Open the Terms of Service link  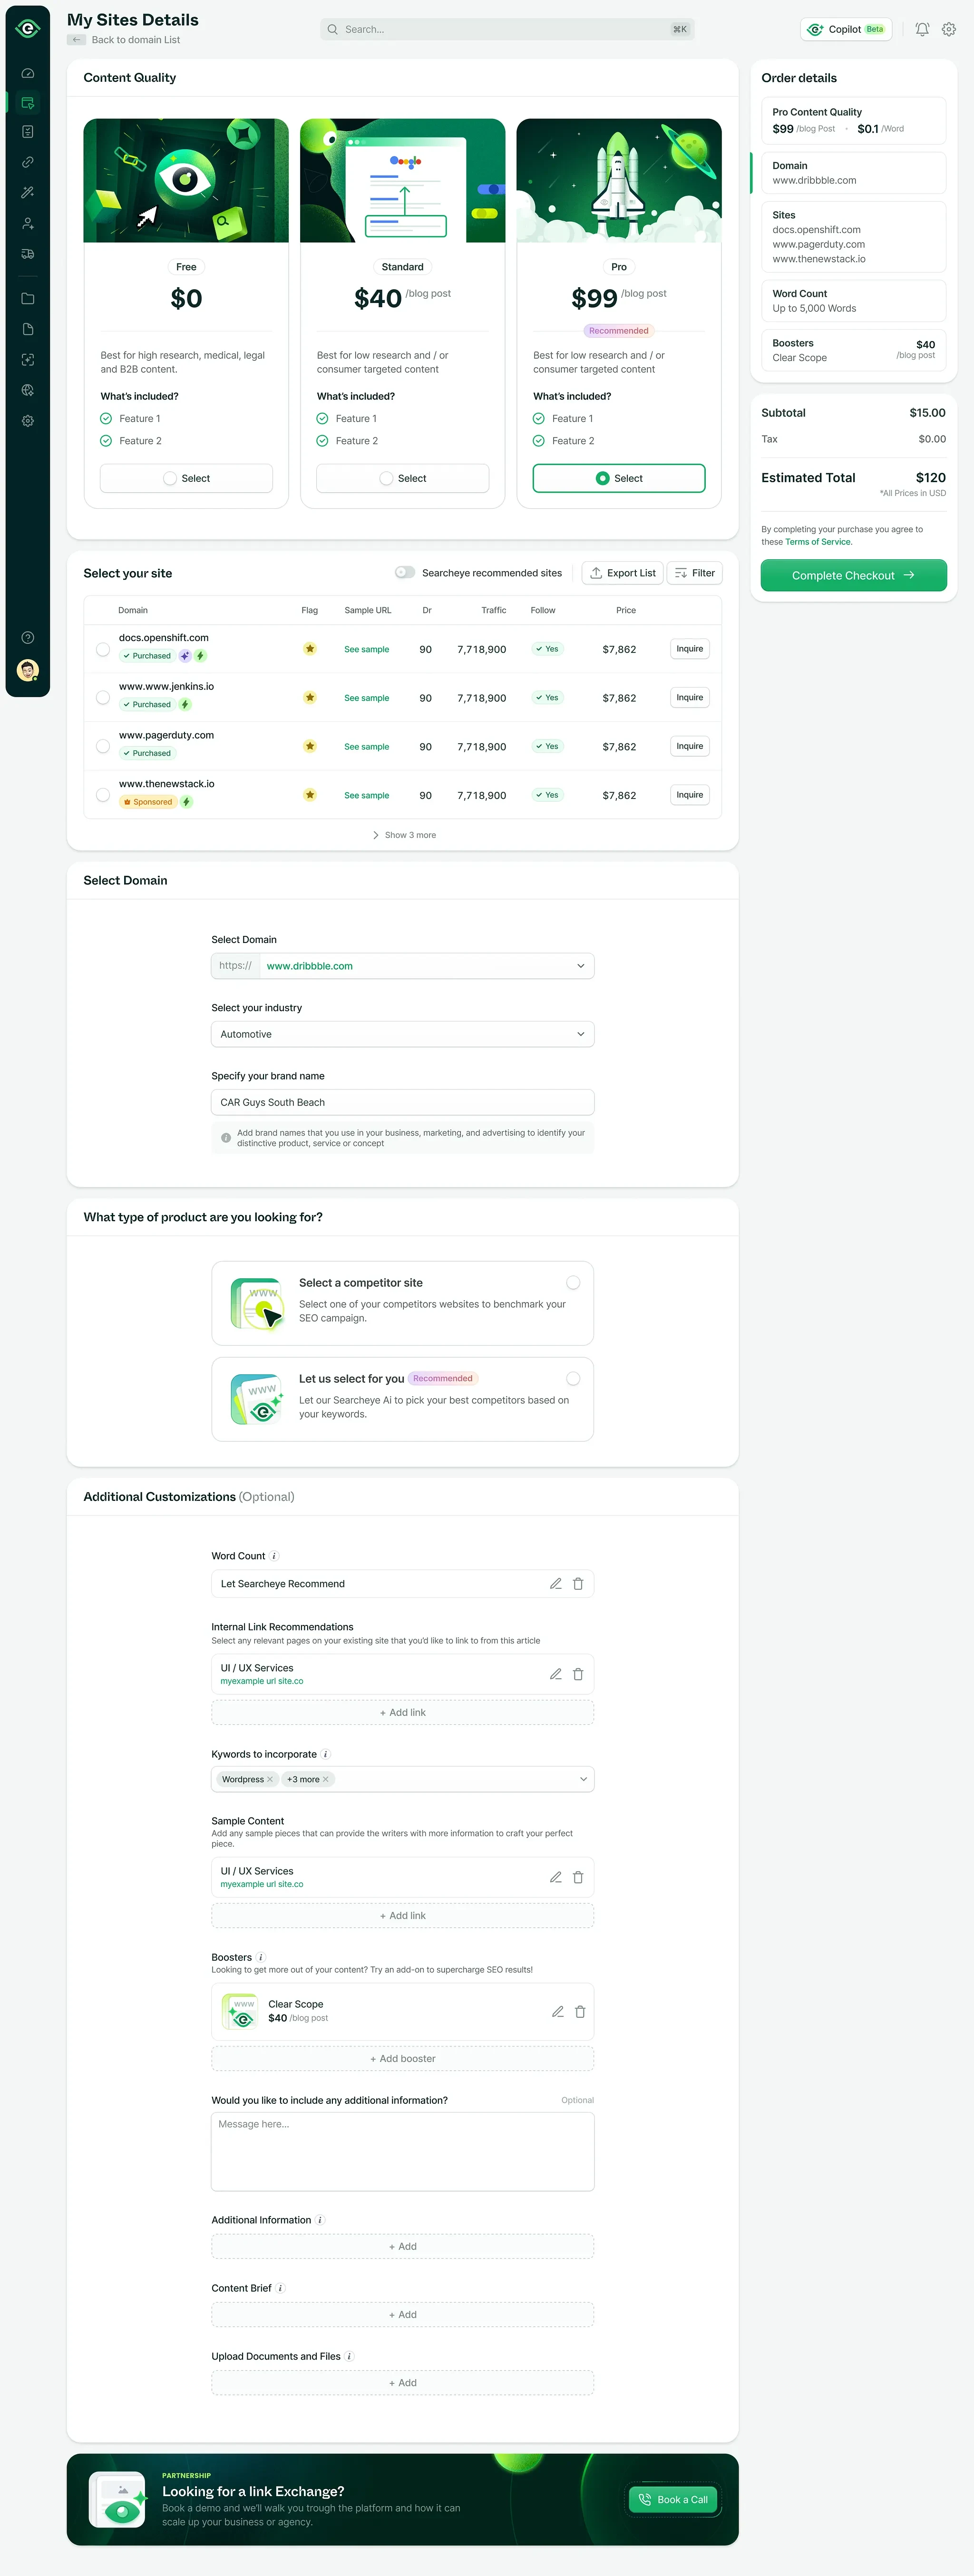click(x=818, y=542)
